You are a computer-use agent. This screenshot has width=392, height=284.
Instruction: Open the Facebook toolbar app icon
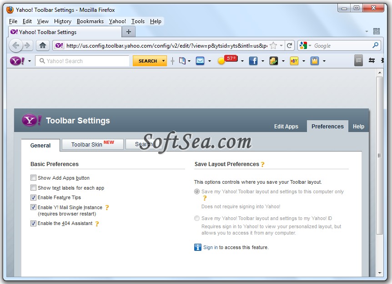(x=253, y=61)
